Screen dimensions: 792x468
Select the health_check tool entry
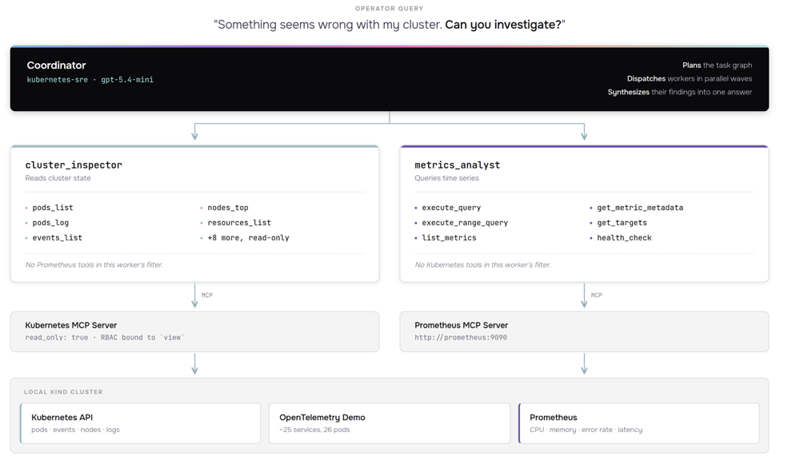pos(624,237)
